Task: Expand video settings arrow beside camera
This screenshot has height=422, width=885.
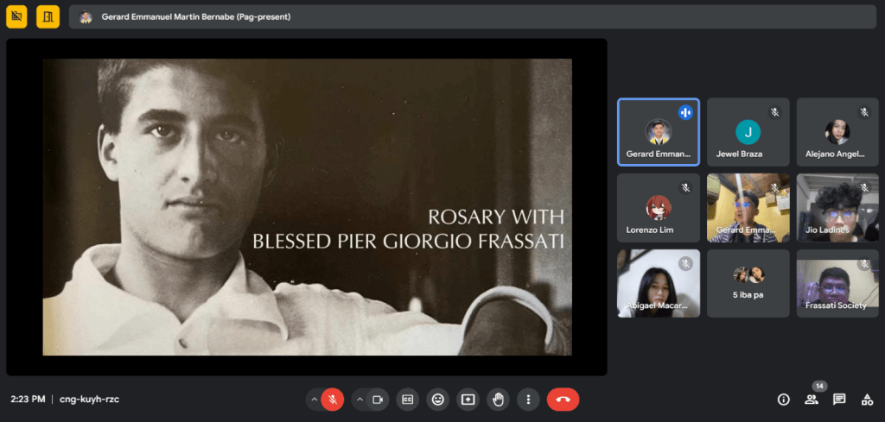Action: tap(360, 400)
